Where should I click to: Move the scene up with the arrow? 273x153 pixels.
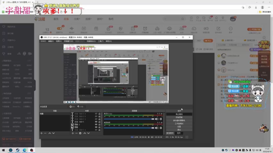(49, 133)
